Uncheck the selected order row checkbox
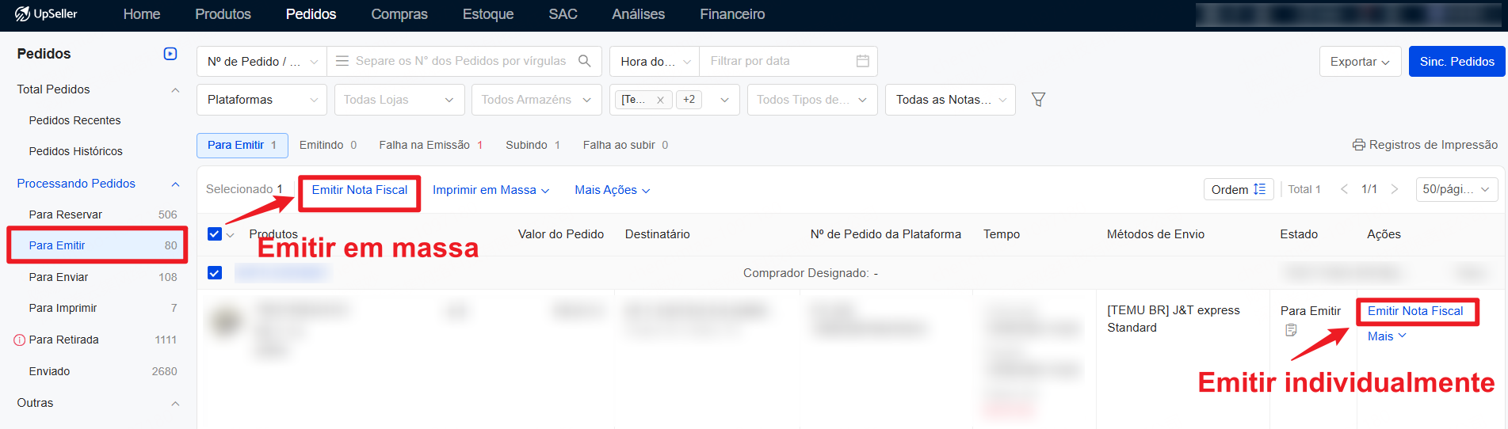 pyautogui.click(x=214, y=273)
